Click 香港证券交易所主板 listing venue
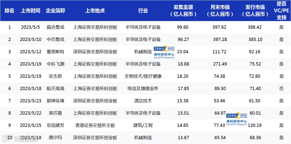The image size is (291, 144). (x=95, y=125)
